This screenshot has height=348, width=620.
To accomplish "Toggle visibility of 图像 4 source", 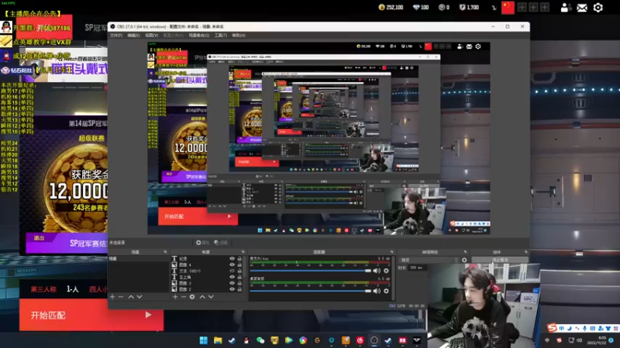I will point(232,264).
